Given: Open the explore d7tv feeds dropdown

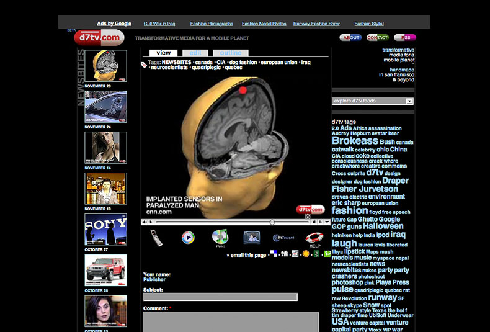Looking at the screenshot, I should click(373, 101).
